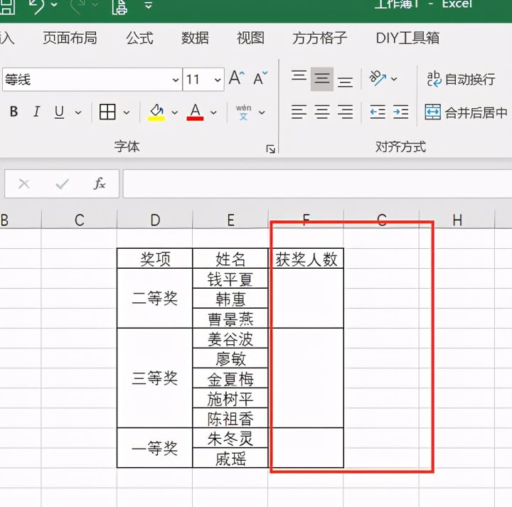
Task: Select the cell 金夏梅
Action: [x=230, y=378]
